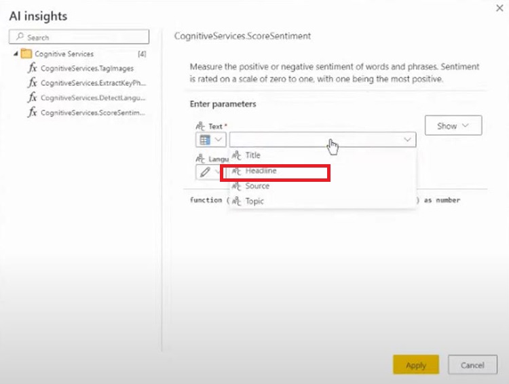Click the Search input field

click(79, 37)
